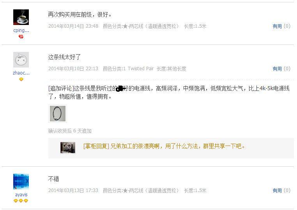Mark zhaoc's review as 有用

[277, 69]
